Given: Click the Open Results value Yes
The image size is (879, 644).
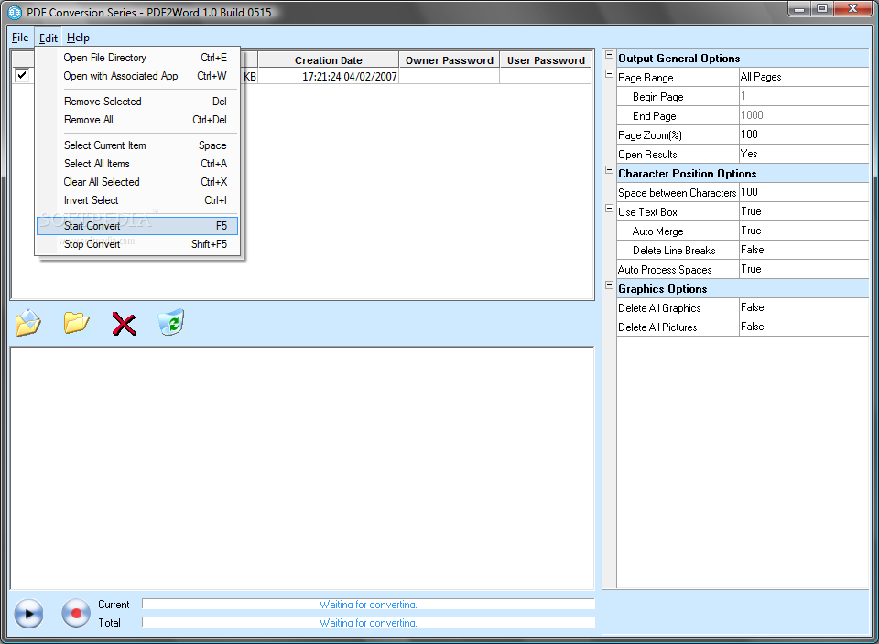Looking at the screenshot, I should coord(804,154).
